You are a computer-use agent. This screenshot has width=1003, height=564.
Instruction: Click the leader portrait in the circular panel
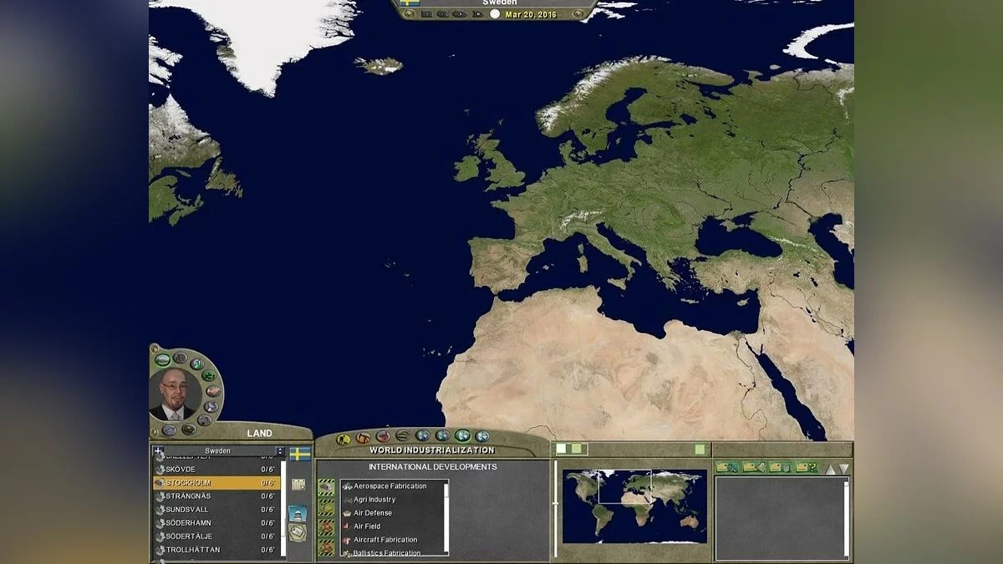(x=175, y=394)
